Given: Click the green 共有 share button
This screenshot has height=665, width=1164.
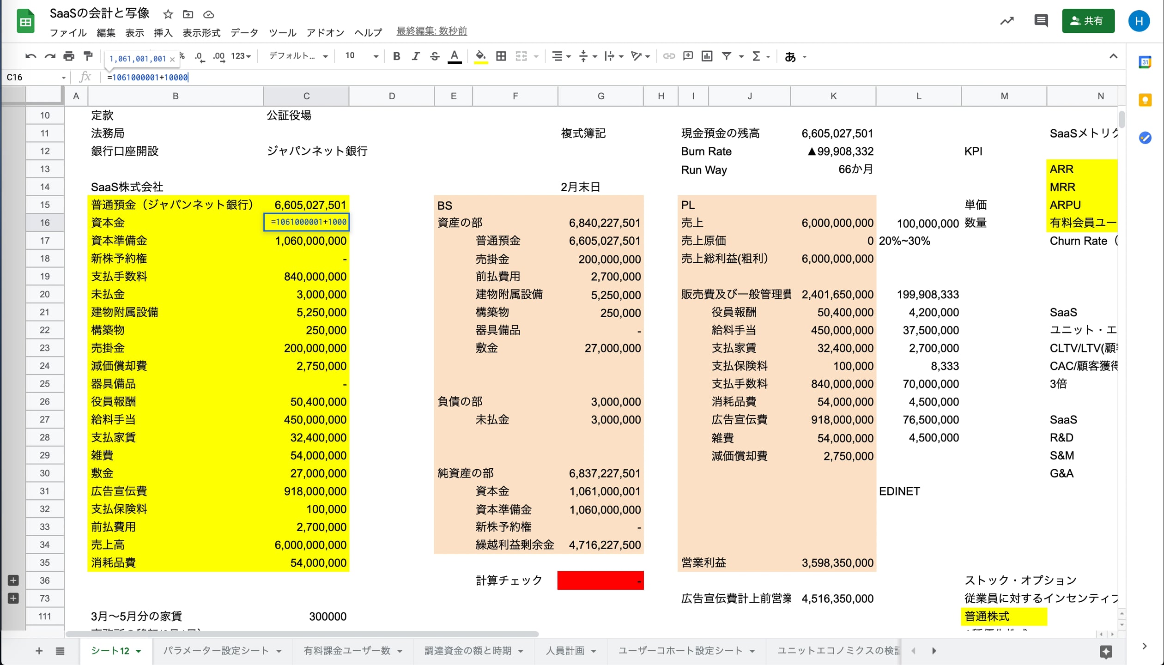Looking at the screenshot, I should coord(1088,21).
